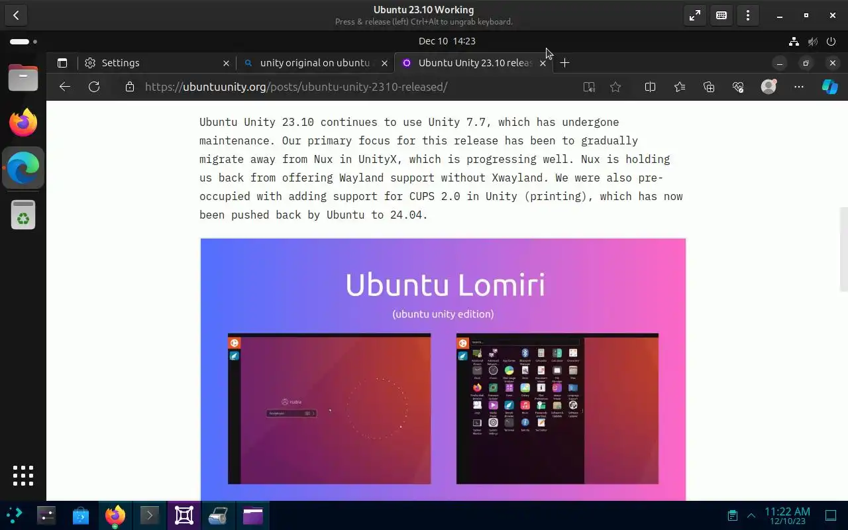The width and height of the screenshot is (848, 530).
Task: Click the muted volume icon in top bar
Action: 813,41
